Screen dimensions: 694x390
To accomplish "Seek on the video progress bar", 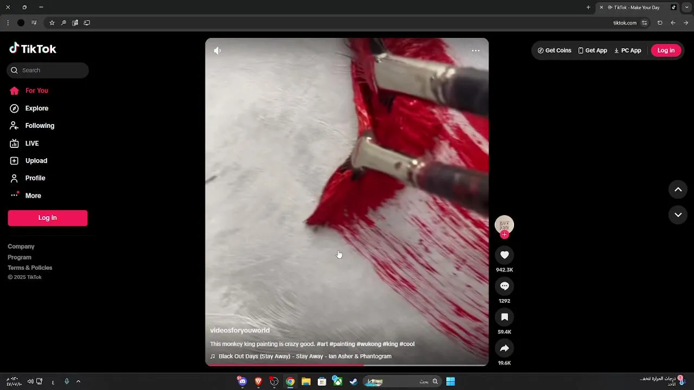I will coord(347,365).
